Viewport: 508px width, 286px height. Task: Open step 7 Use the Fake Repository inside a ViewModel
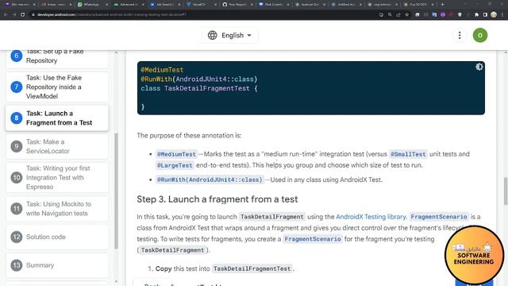tap(57, 87)
